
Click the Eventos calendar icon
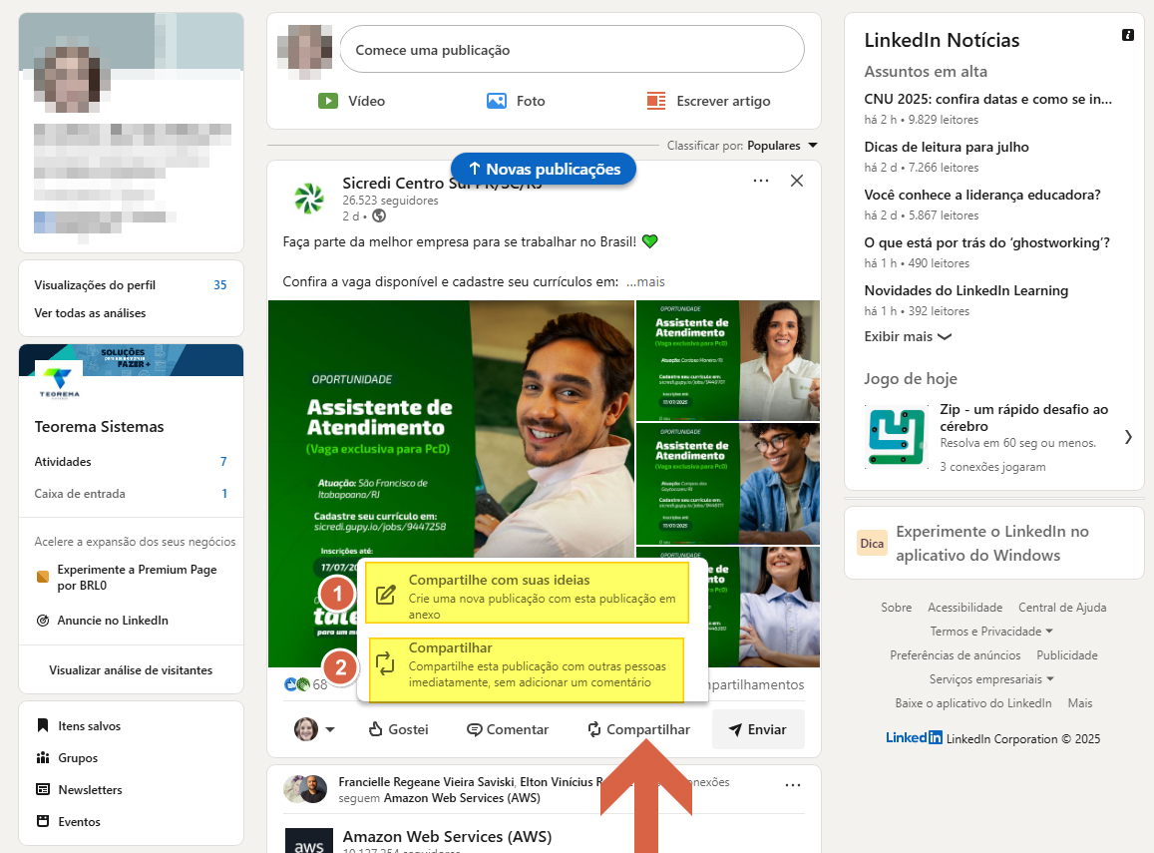(43, 821)
